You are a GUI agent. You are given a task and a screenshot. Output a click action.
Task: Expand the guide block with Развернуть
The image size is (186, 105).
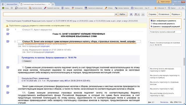(27, 61)
